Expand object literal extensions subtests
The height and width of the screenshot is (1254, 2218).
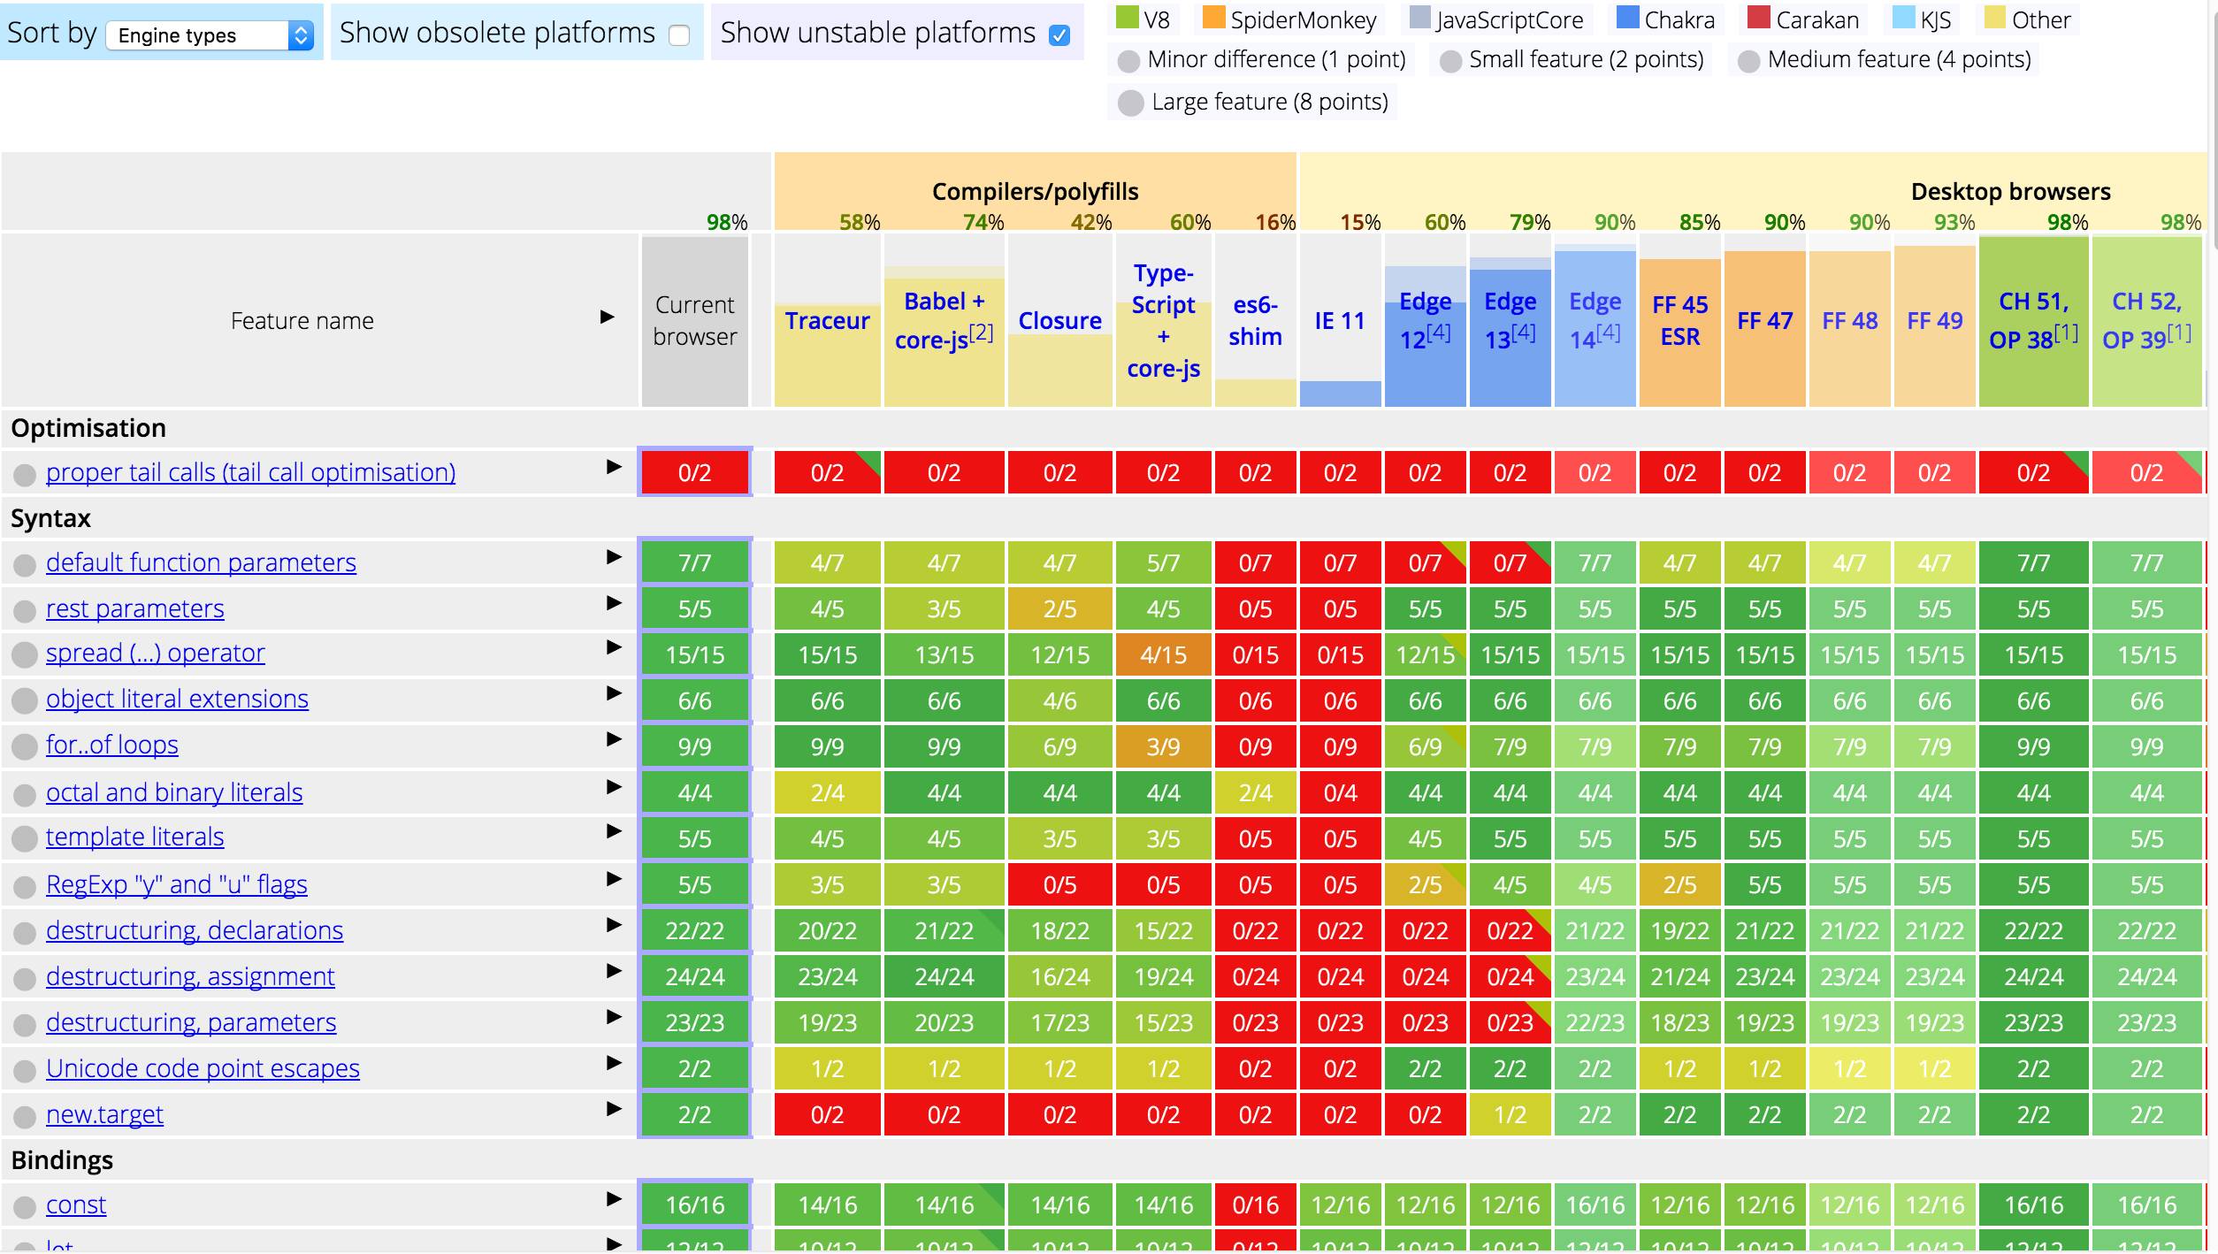click(614, 693)
